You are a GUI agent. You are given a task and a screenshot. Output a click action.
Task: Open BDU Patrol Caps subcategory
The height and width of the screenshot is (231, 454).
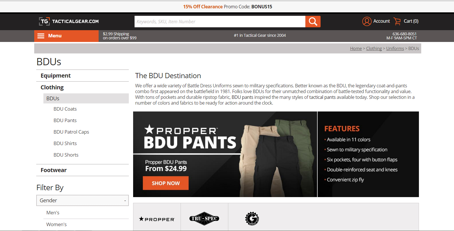[71, 132]
